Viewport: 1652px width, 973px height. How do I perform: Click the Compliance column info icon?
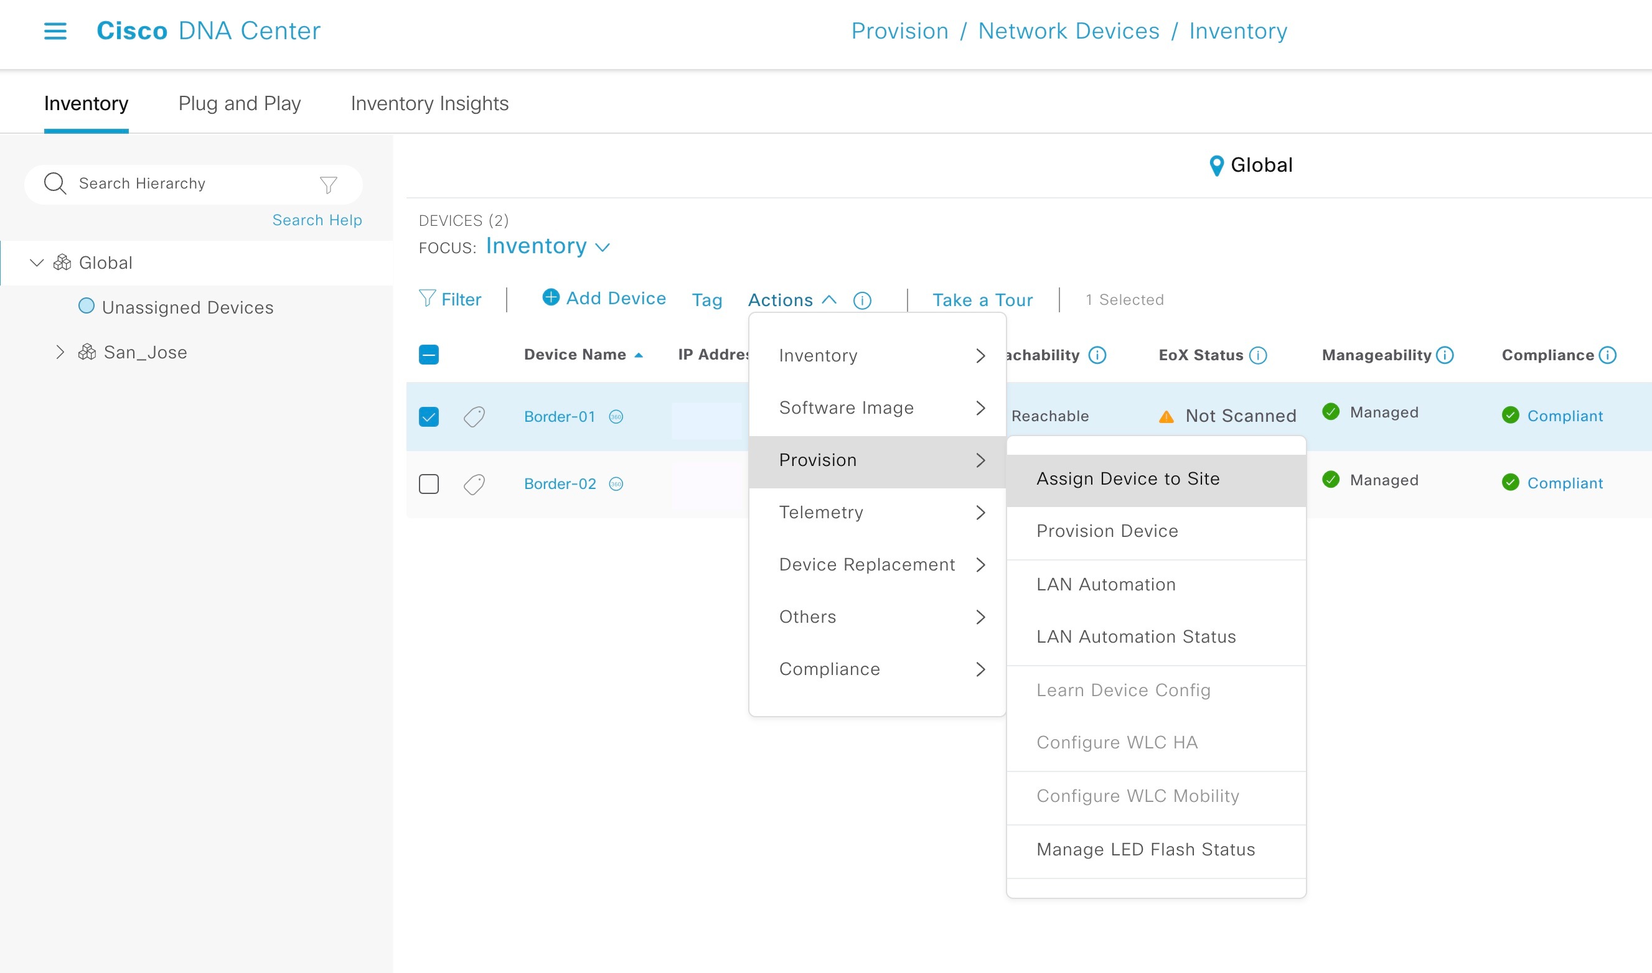[1608, 355]
